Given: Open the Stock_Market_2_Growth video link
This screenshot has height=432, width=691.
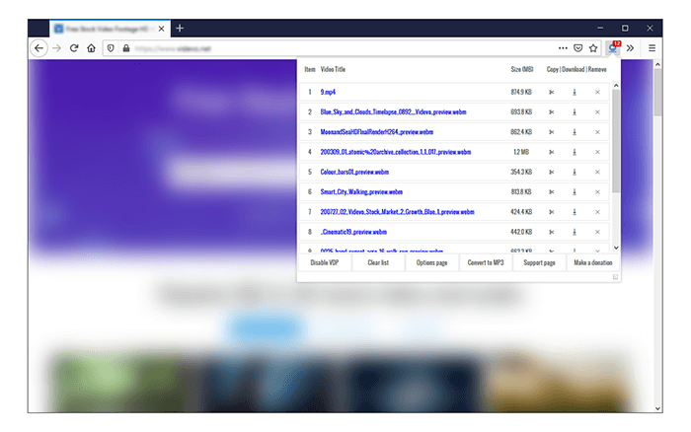Looking at the screenshot, I should point(397,212).
